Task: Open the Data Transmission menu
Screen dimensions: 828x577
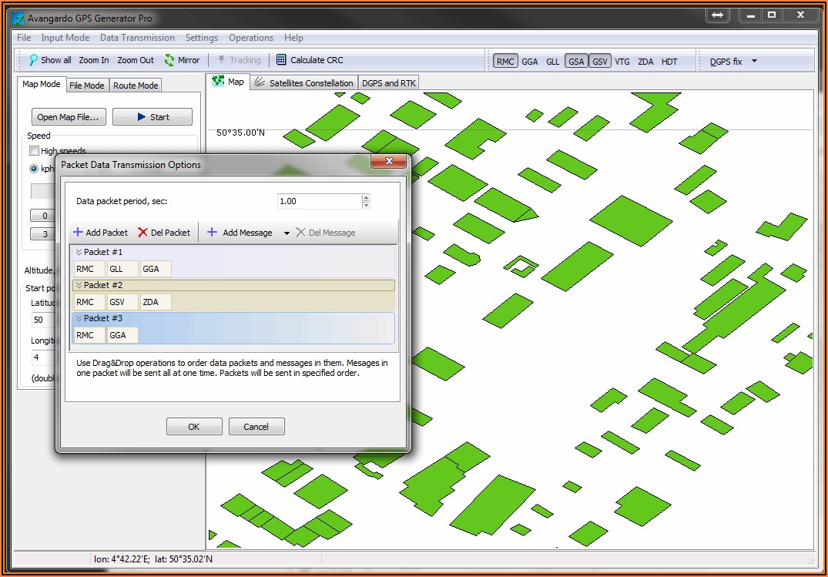Action: point(137,38)
